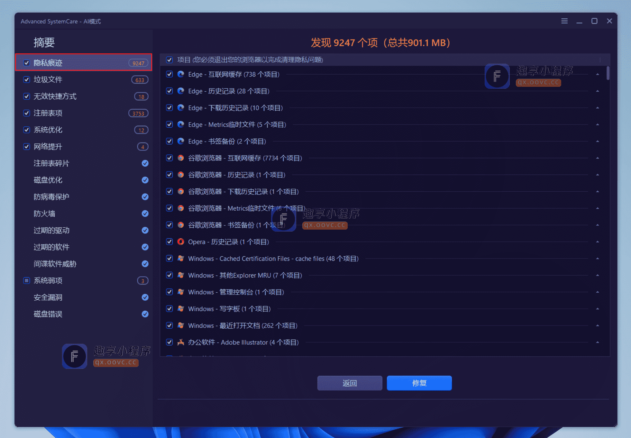This screenshot has height=438, width=631.
Task: Click Chrome icon on 谷歌浏览器 书签备份 row
Action: tap(181, 225)
